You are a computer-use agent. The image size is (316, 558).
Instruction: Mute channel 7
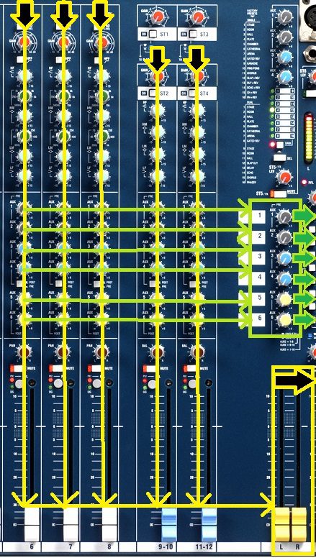click(55, 368)
